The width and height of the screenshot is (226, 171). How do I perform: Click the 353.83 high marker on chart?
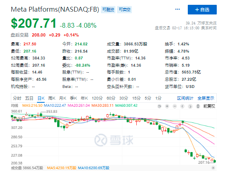click(x=51, y=112)
